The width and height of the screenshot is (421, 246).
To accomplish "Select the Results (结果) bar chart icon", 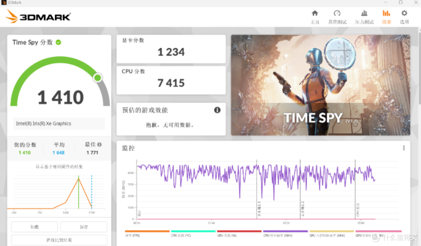I will [386, 14].
